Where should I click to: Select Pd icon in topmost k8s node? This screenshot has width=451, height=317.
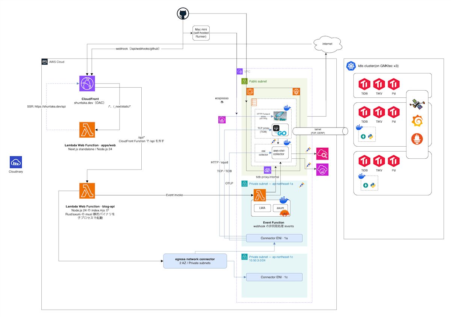point(393,84)
